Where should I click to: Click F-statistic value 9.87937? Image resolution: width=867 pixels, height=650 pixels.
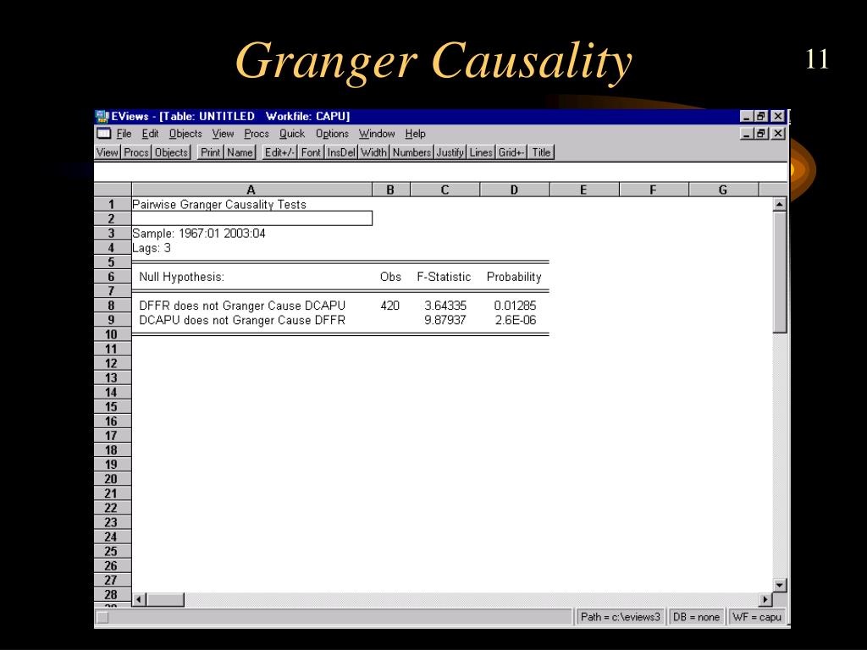[445, 320]
